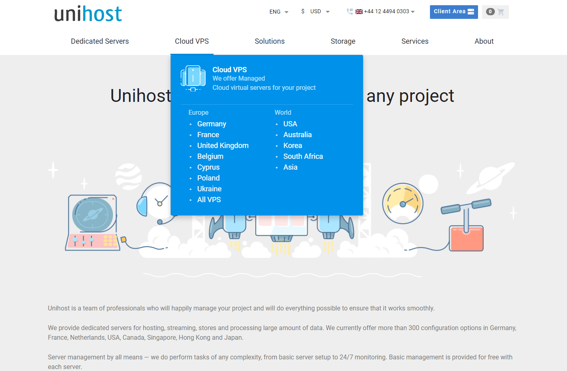Select Australia VPS location
Screen dimensions: 567x371
click(x=297, y=135)
